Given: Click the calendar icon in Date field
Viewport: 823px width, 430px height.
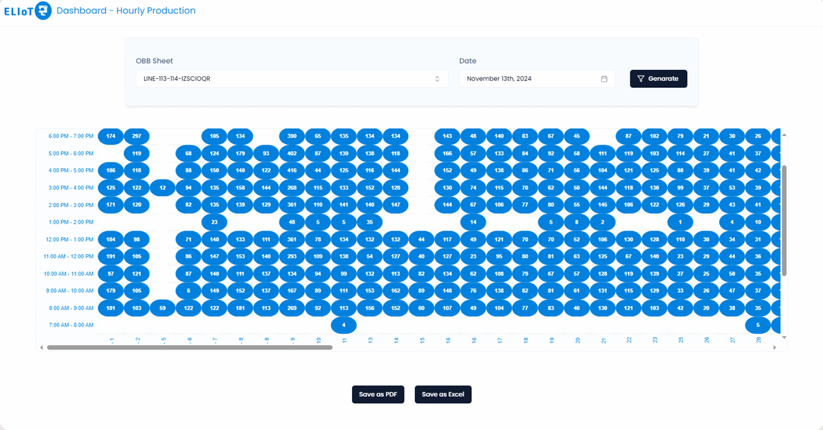Looking at the screenshot, I should [x=604, y=79].
